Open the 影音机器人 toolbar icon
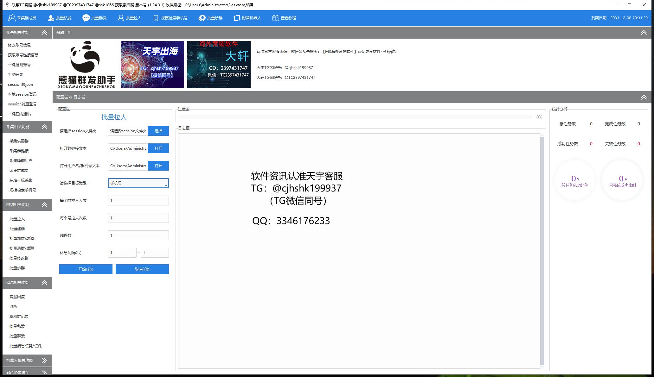 [237, 18]
